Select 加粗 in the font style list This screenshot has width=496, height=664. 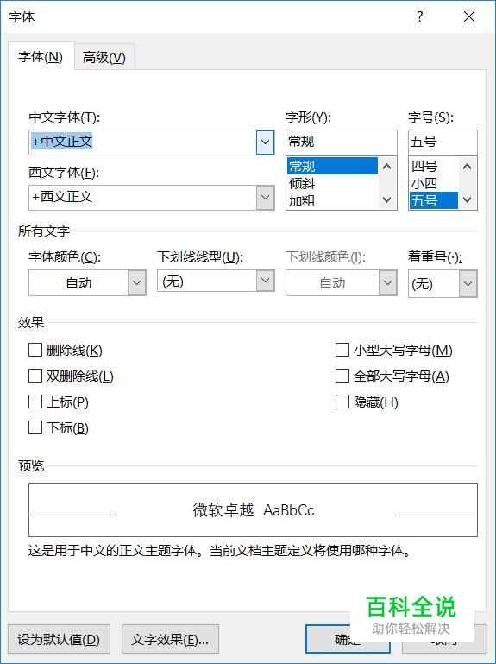[302, 200]
